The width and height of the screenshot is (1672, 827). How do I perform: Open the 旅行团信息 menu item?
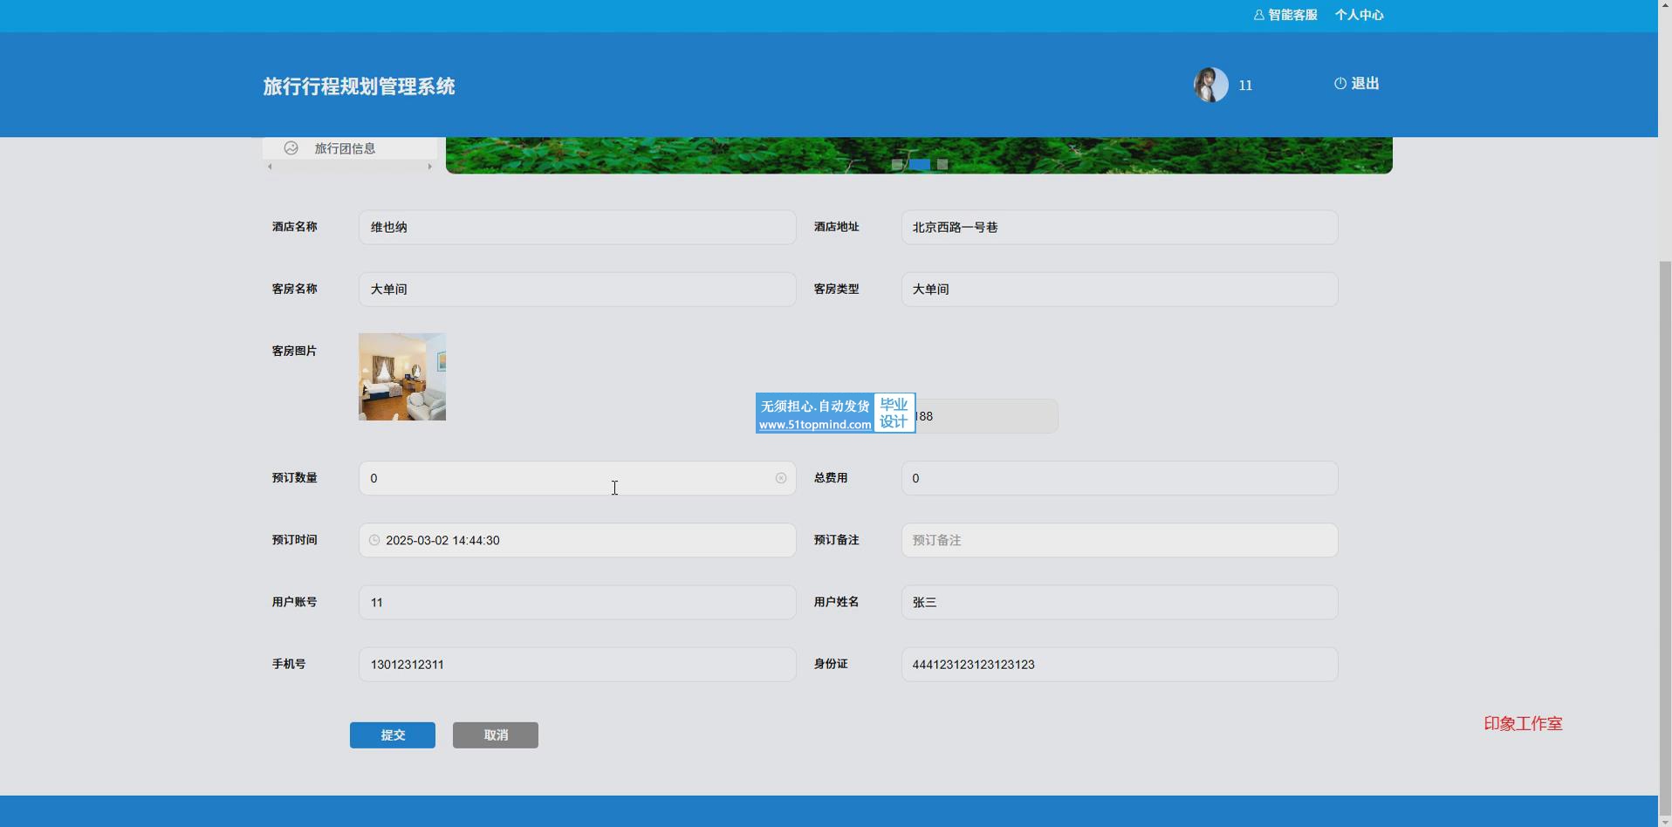tap(345, 148)
